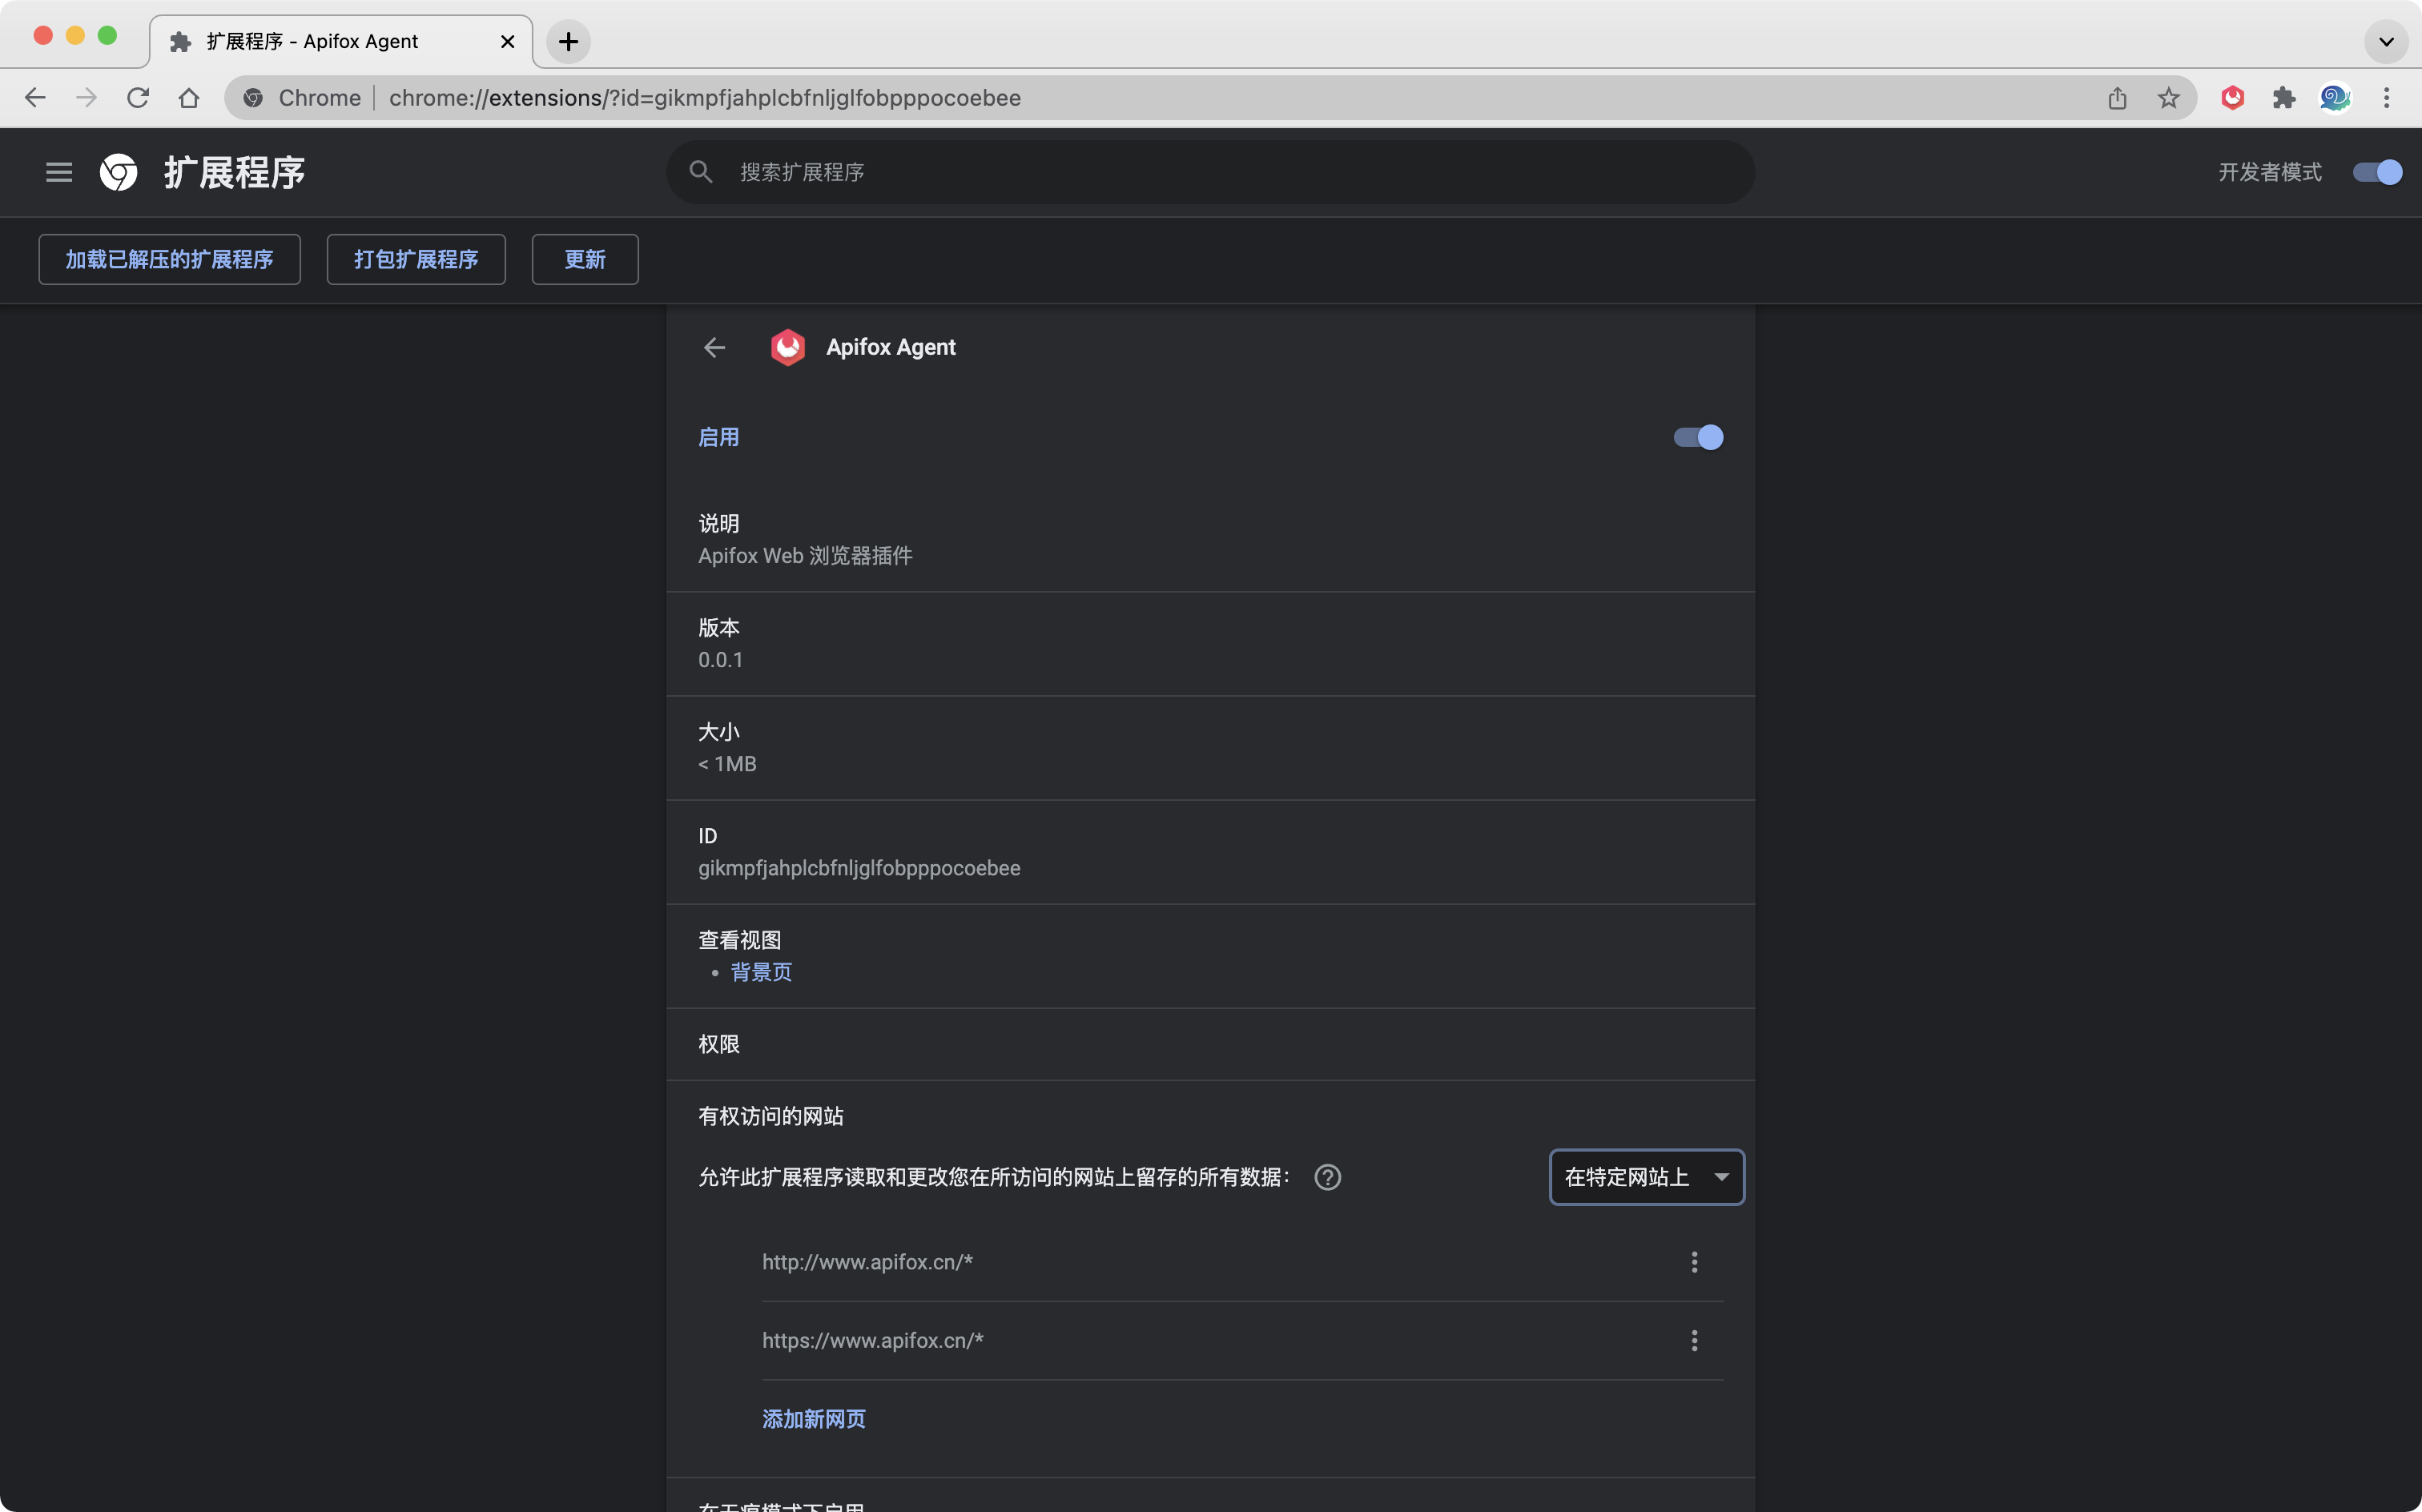The height and width of the screenshot is (1512, 2422).
Task: Click the share icon in address bar
Action: (2117, 98)
